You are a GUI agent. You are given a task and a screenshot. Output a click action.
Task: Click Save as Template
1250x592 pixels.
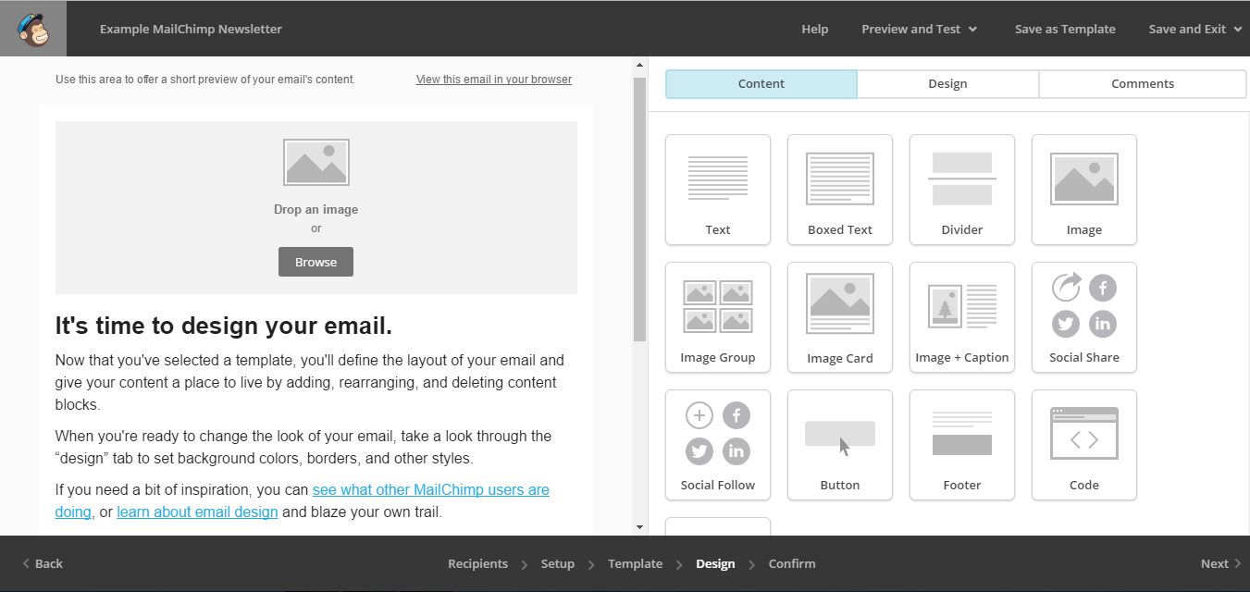point(1065,29)
